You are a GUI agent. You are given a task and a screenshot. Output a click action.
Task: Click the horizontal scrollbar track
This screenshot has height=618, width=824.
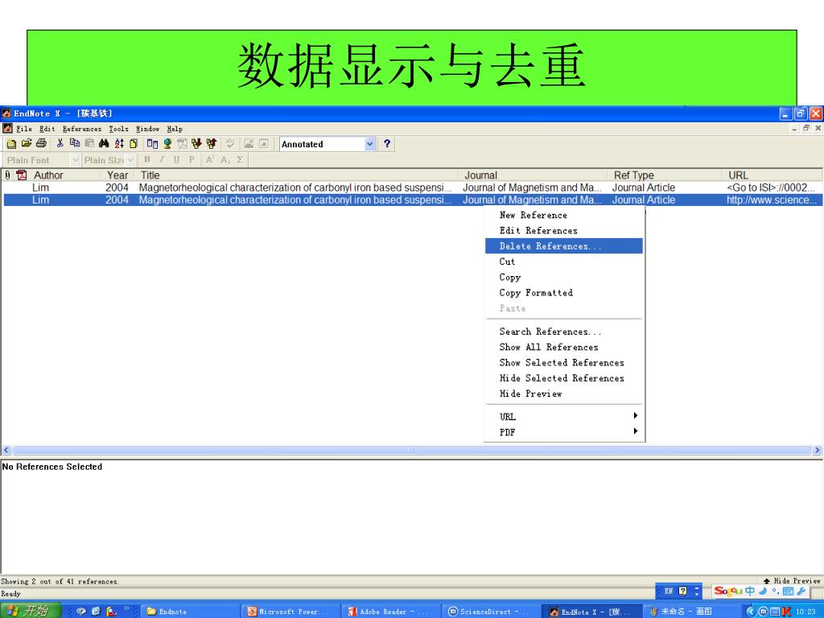coord(412,450)
